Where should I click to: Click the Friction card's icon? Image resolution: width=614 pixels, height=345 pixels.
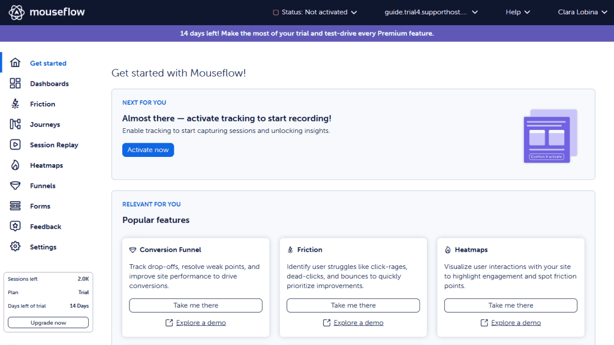point(290,250)
